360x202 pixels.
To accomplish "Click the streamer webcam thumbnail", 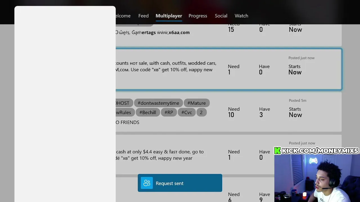I will click(317, 178).
